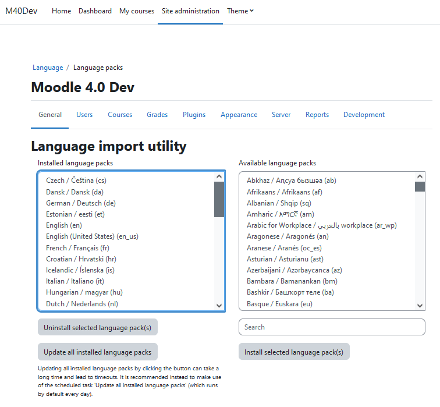Click the available packs scrollbar thumb

(420, 187)
